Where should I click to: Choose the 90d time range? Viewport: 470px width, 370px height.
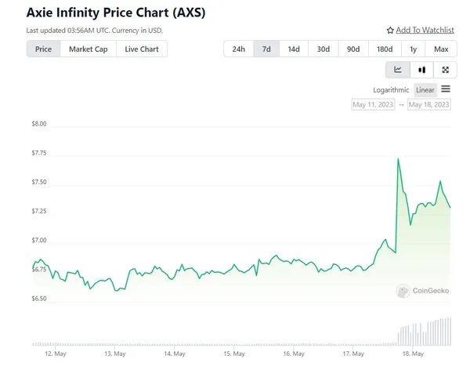tap(353, 49)
